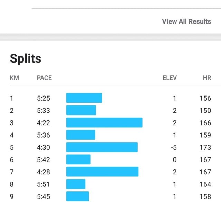221x202 pixels.
Task: Click the -5 elevation value
Action: coord(173,147)
